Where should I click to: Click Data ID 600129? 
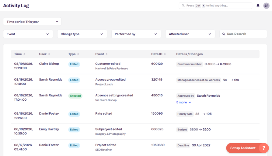pyautogui.click(x=157, y=64)
